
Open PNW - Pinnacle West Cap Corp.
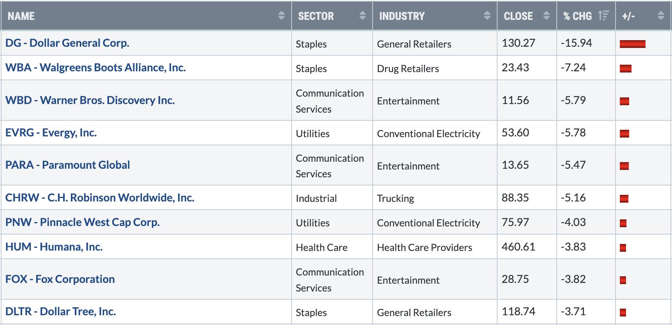[83, 222]
